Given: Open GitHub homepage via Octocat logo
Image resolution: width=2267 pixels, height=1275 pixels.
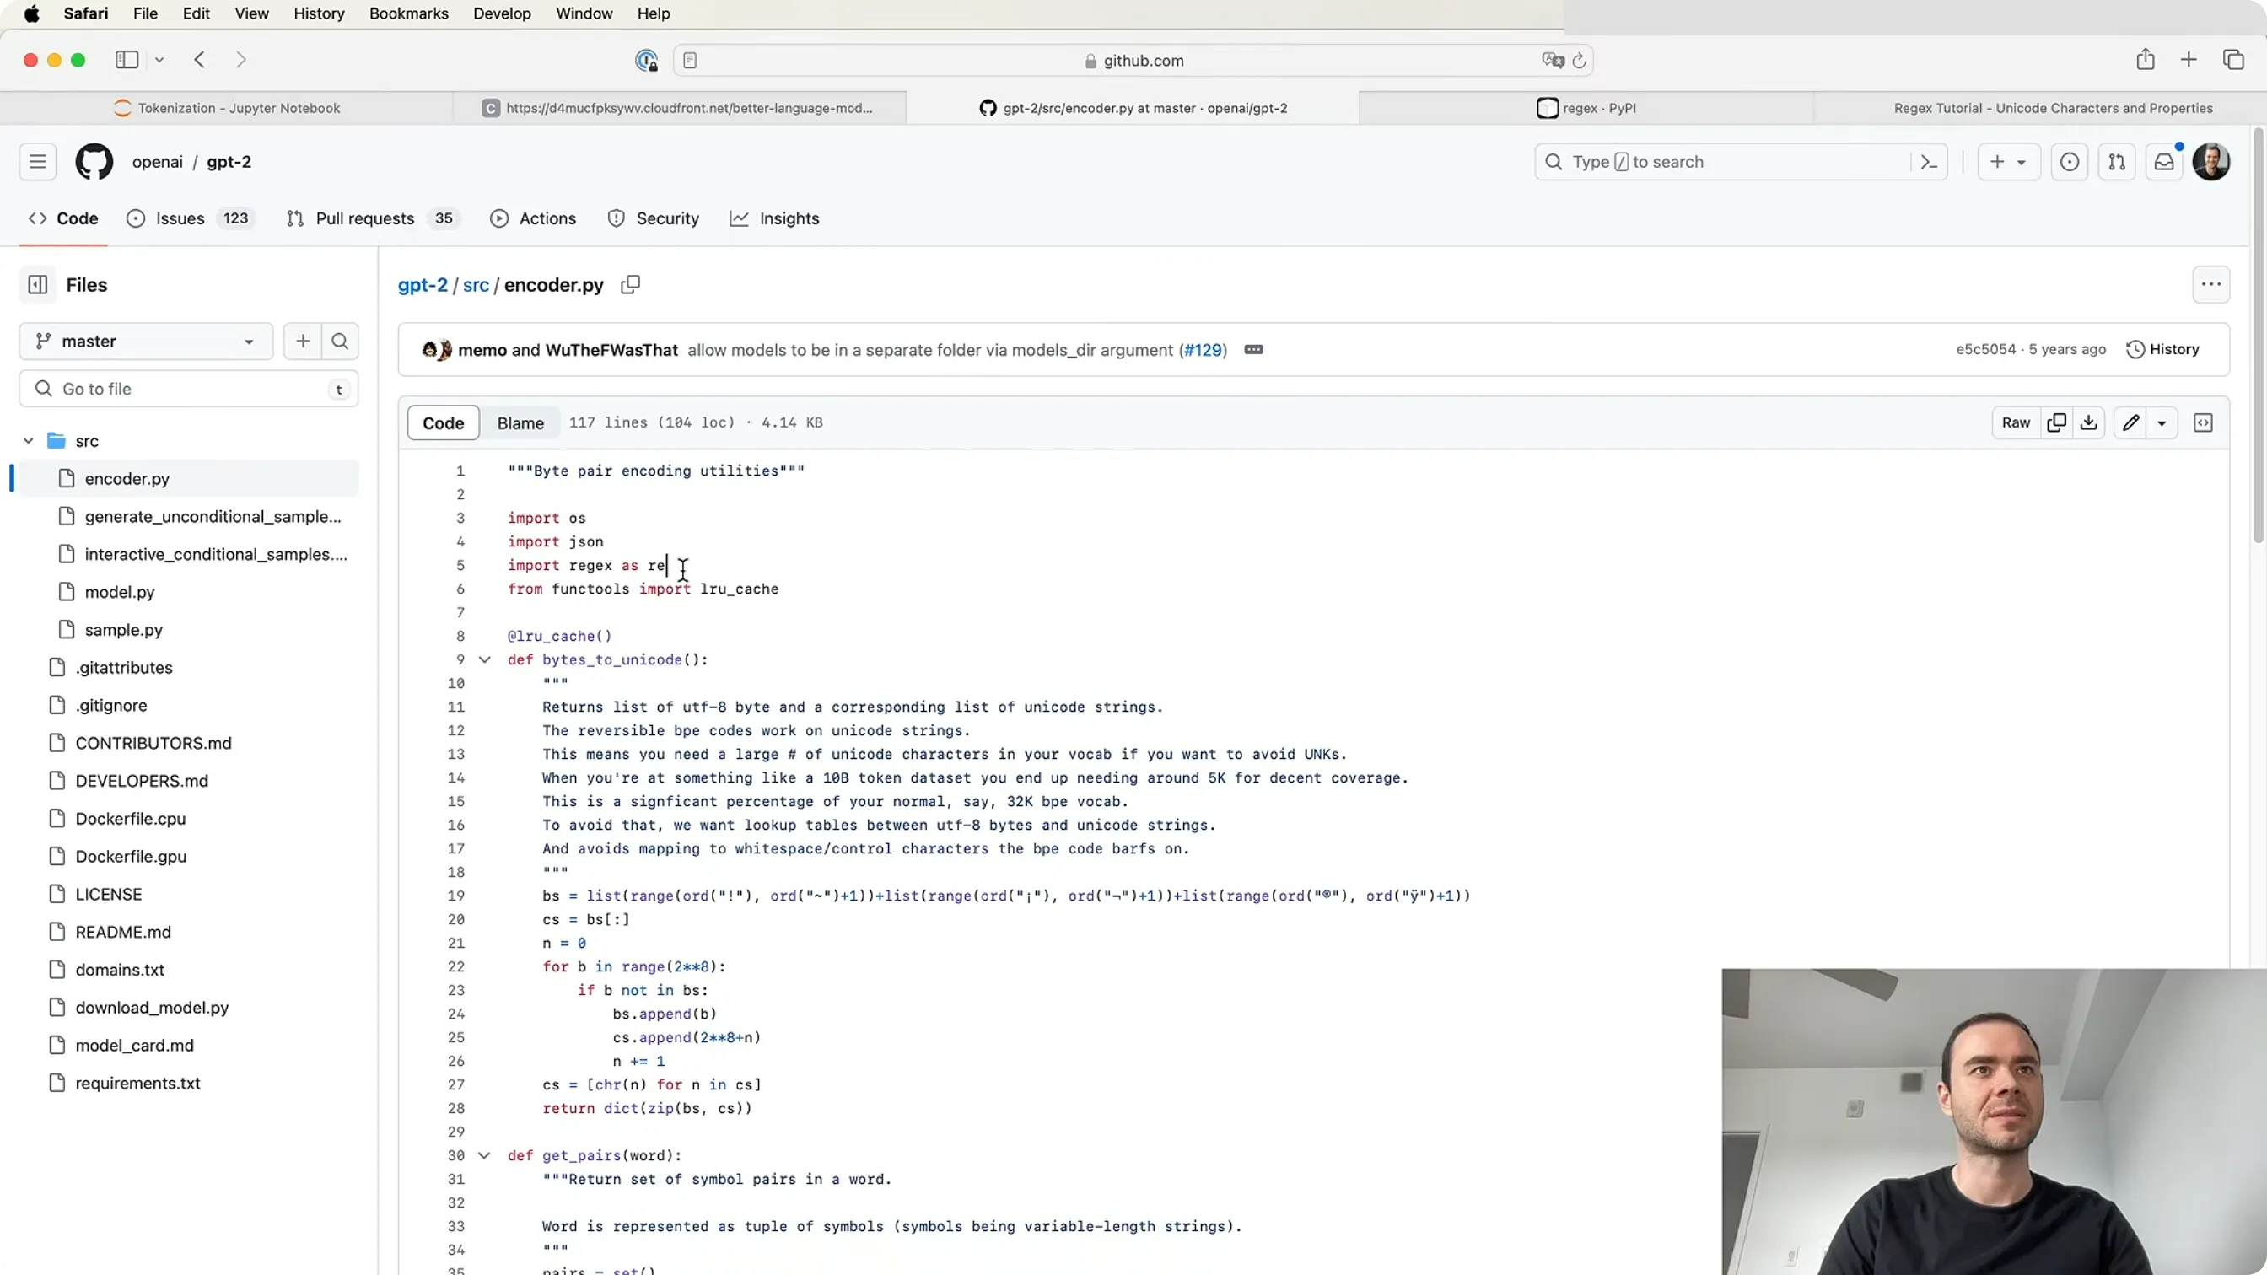Looking at the screenshot, I should pyautogui.click(x=94, y=162).
